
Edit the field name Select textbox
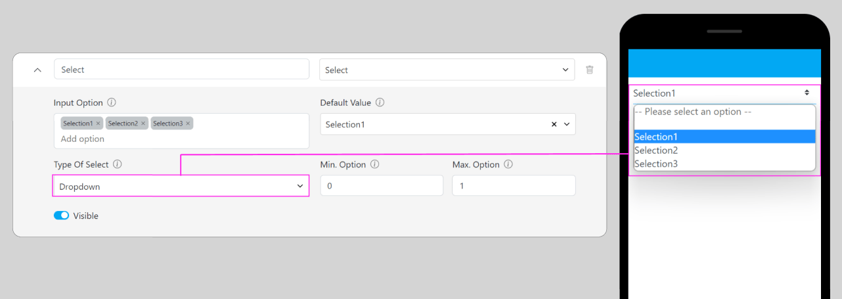point(181,70)
